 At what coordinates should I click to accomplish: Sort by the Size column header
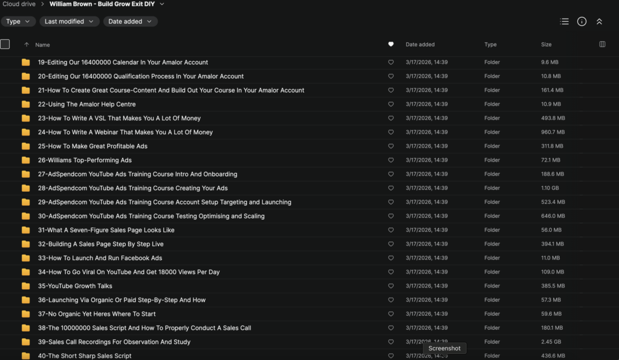(x=546, y=44)
